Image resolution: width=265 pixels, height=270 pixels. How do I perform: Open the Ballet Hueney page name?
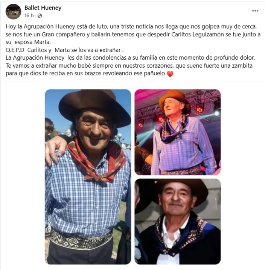[x=43, y=8]
